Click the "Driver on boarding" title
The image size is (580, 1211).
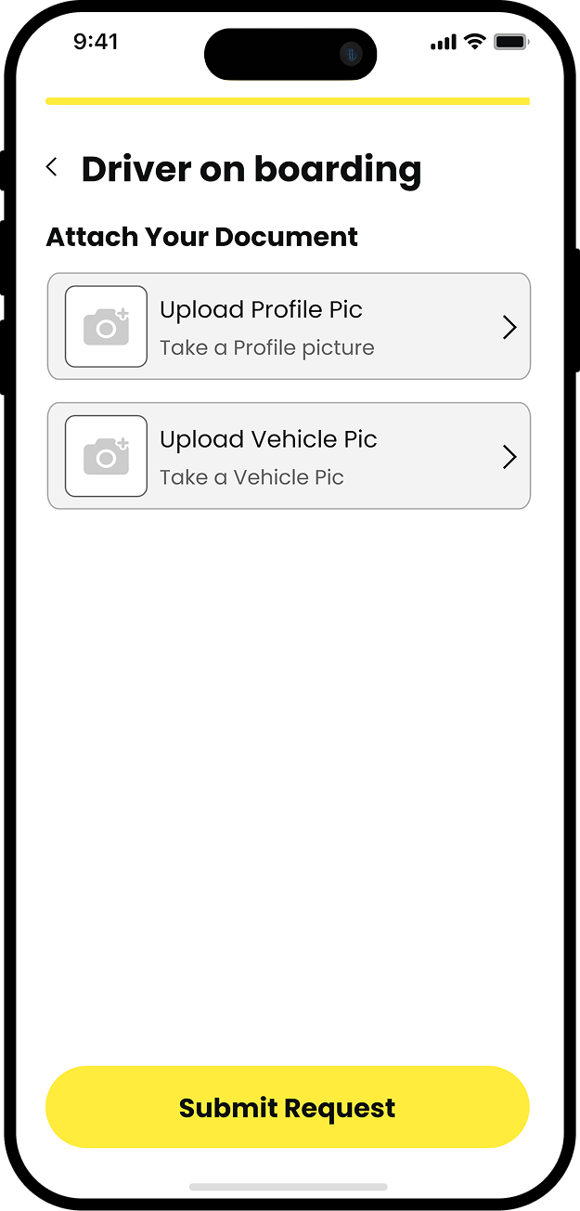(251, 169)
